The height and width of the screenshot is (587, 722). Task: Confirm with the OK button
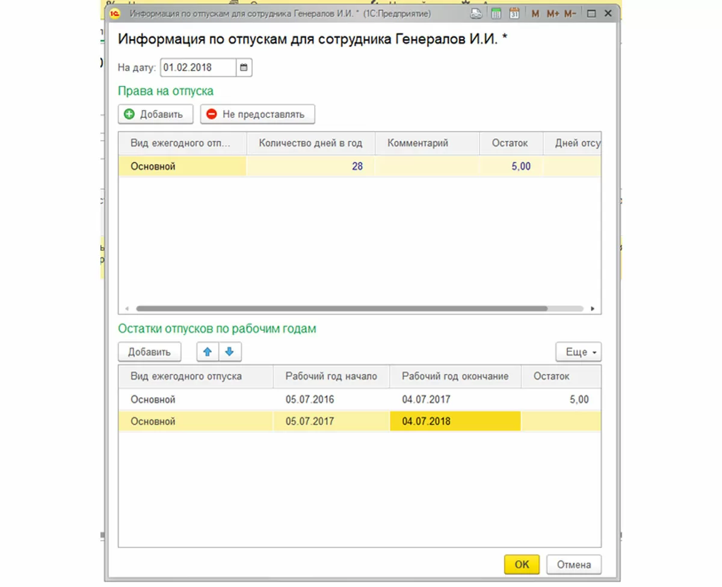click(522, 564)
